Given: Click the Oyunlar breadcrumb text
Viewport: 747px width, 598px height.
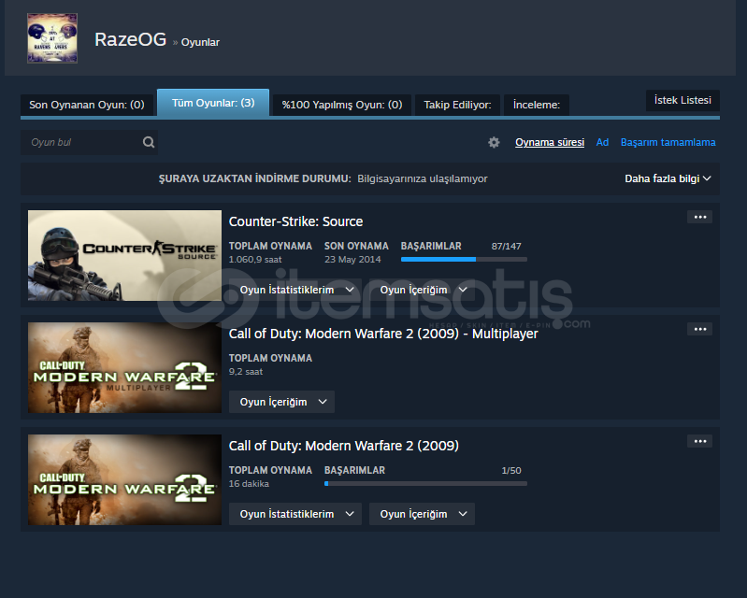Looking at the screenshot, I should coord(200,42).
